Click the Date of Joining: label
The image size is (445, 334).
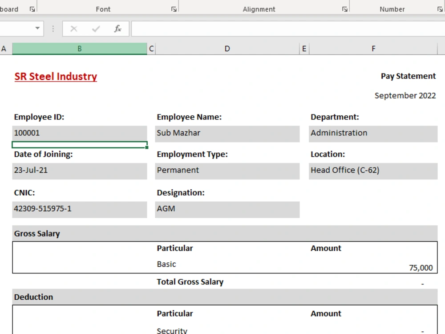pyautogui.click(x=43, y=154)
